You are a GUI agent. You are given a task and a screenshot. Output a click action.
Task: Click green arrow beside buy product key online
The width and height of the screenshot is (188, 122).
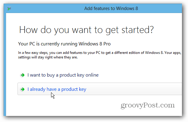pyautogui.click(x=22, y=75)
